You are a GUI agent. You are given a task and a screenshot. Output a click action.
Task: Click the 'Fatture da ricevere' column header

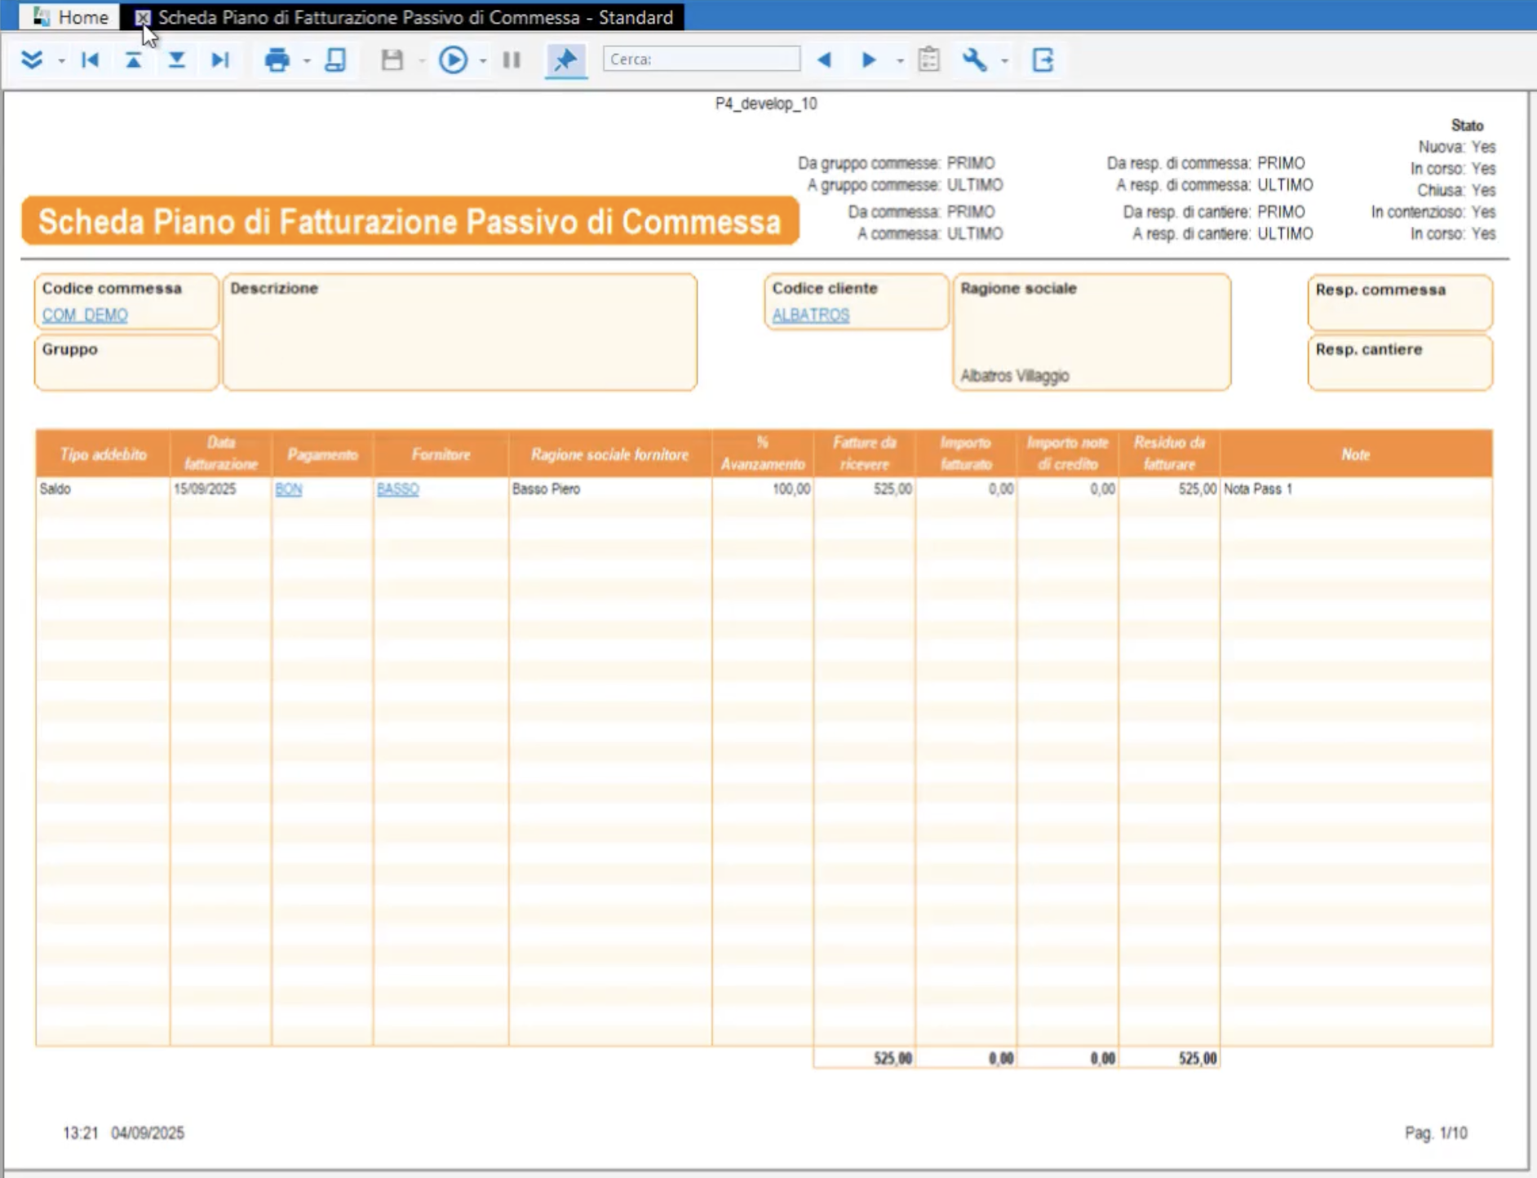(x=865, y=454)
